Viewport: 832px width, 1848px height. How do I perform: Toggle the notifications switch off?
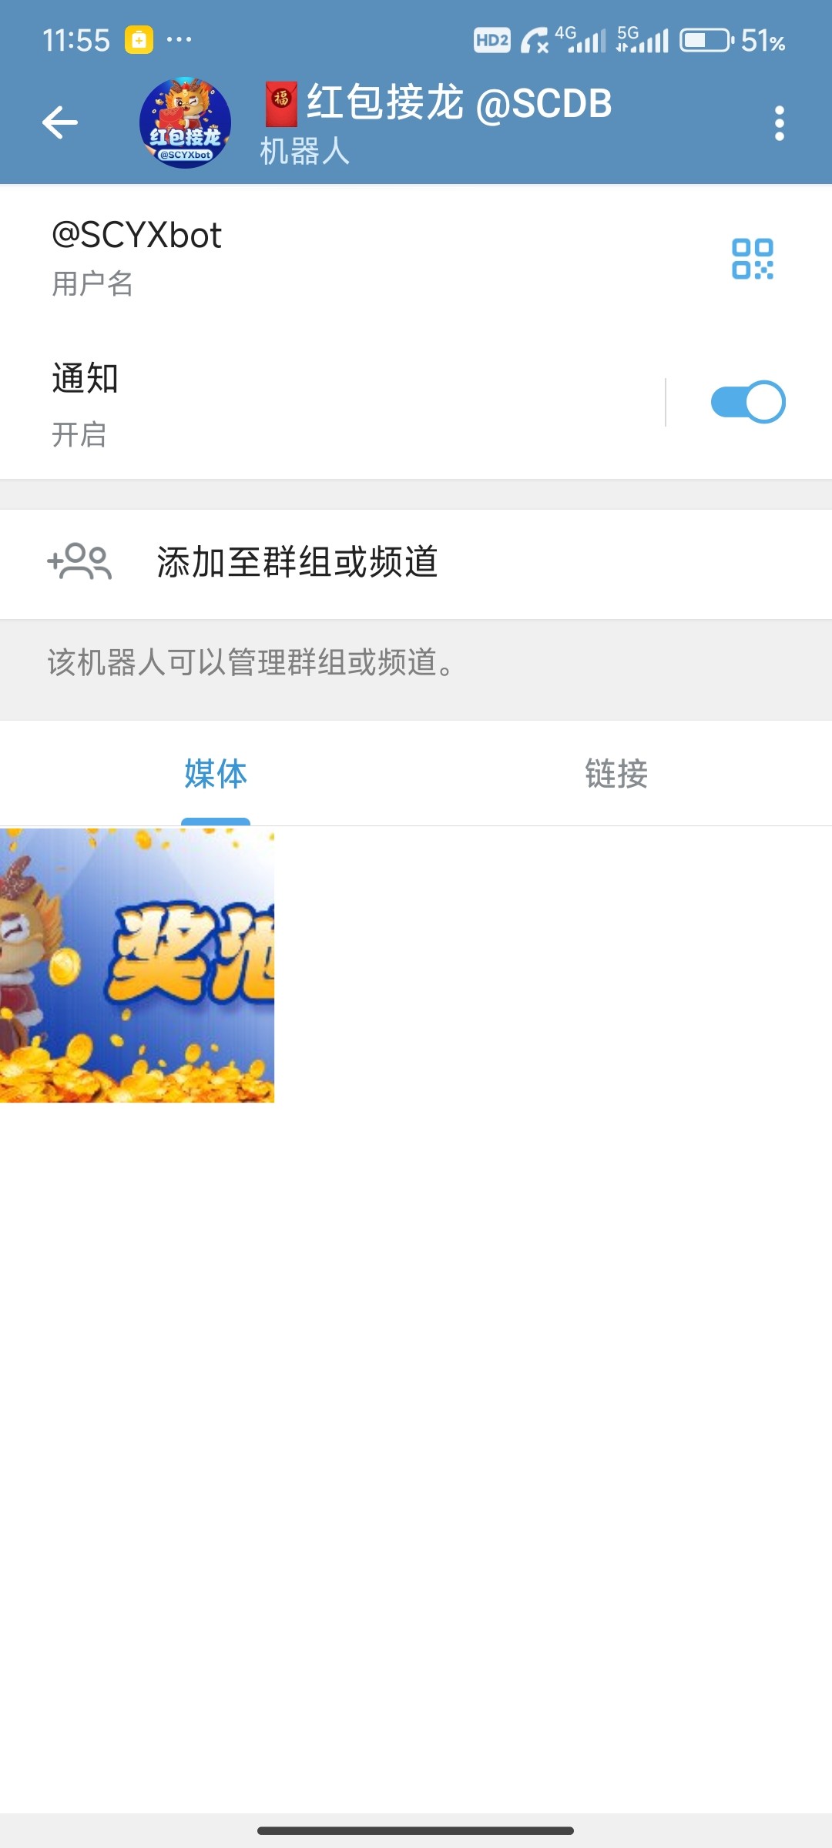coord(747,402)
